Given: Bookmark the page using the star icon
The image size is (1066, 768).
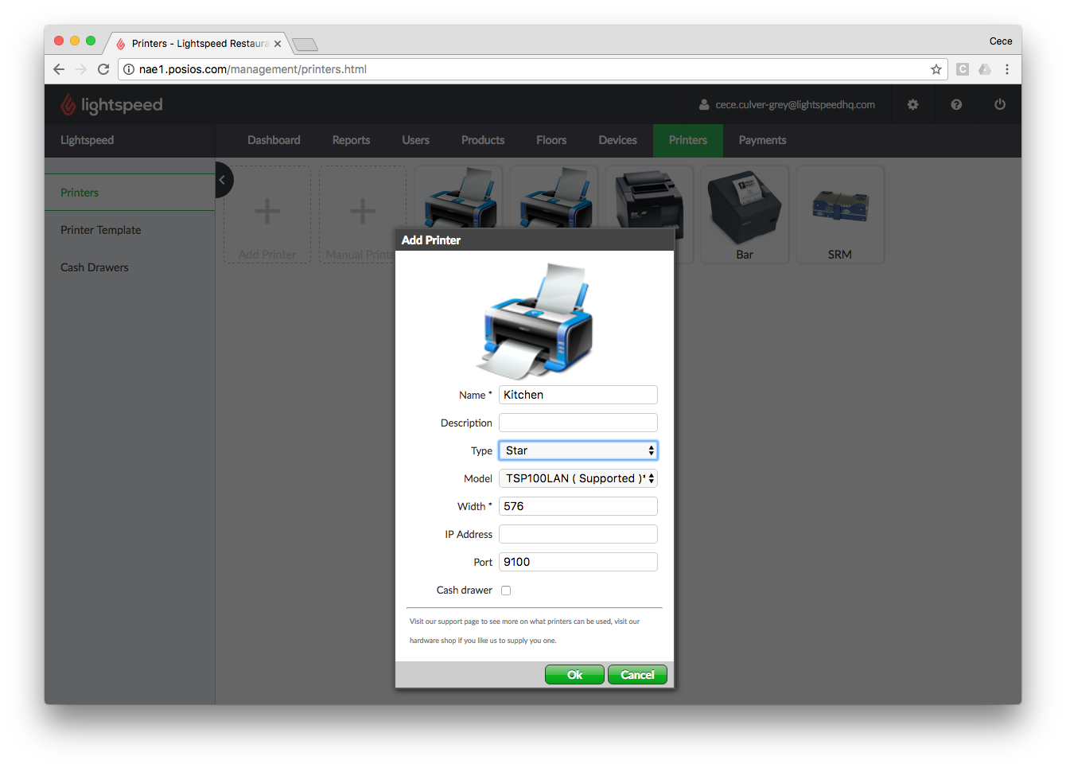Looking at the screenshot, I should click(936, 69).
